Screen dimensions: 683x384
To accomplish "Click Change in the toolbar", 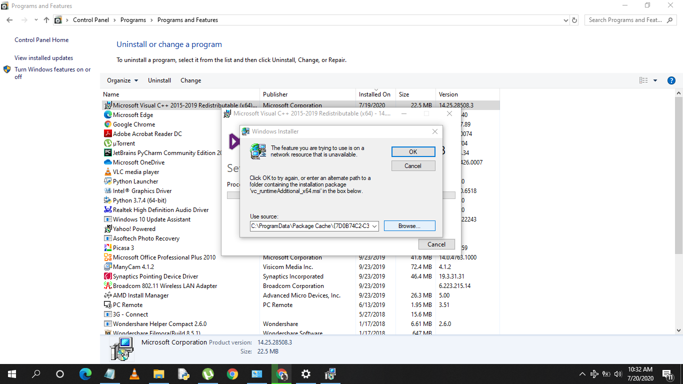I will 191,80.
